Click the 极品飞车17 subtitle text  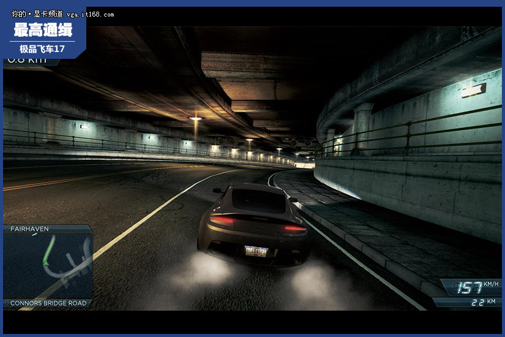pyautogui.click(x=42, y=49)
